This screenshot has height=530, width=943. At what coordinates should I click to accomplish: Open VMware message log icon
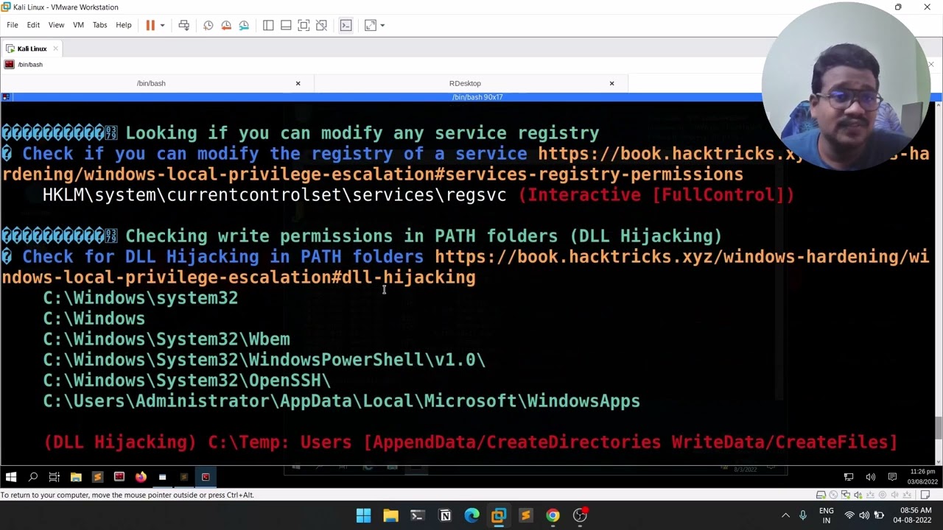(x=925, y=495)
